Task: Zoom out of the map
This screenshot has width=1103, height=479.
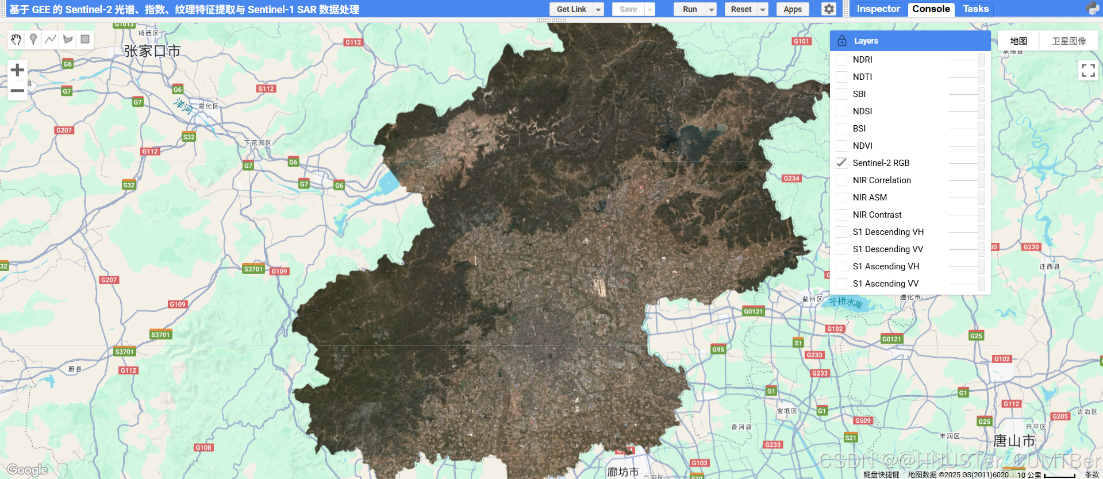Action: click(x=17, y=91)
